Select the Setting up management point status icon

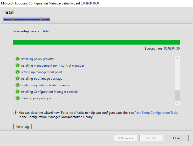18,72
